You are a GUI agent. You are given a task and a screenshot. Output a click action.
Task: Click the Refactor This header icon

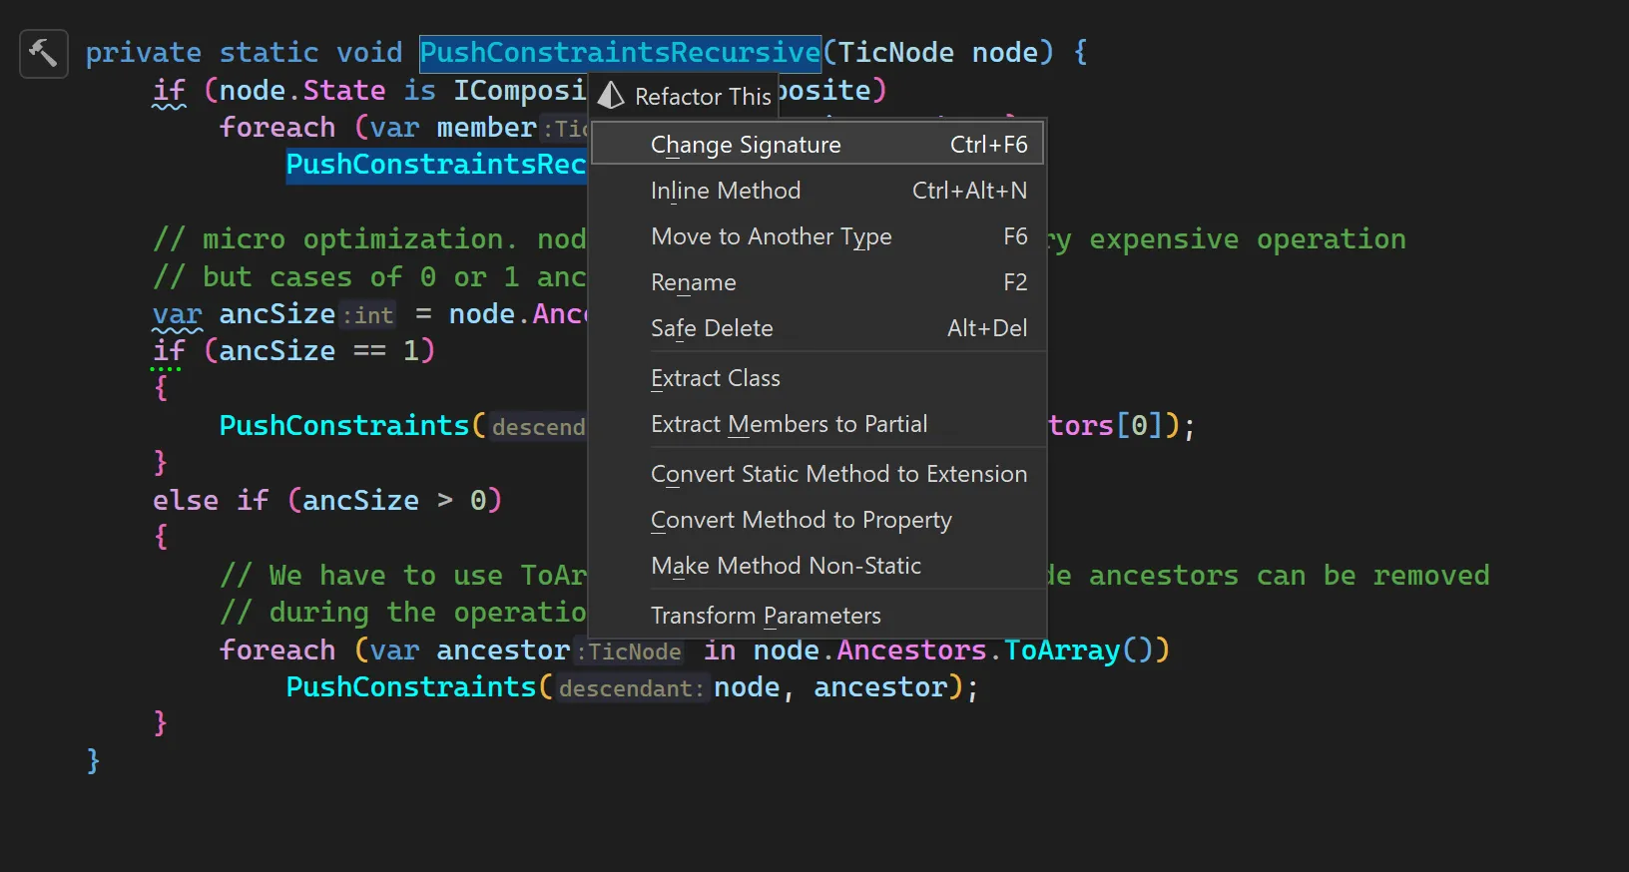coord(611,96)
